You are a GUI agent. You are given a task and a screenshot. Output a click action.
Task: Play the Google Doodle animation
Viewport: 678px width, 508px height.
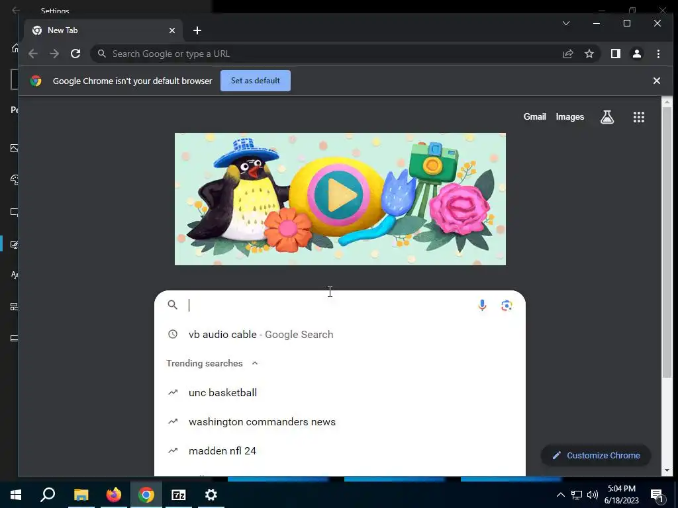point(340,195)
